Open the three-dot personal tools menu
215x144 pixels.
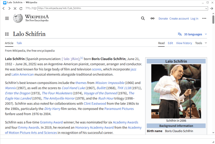pyautogui.click(x=204, y=18)
